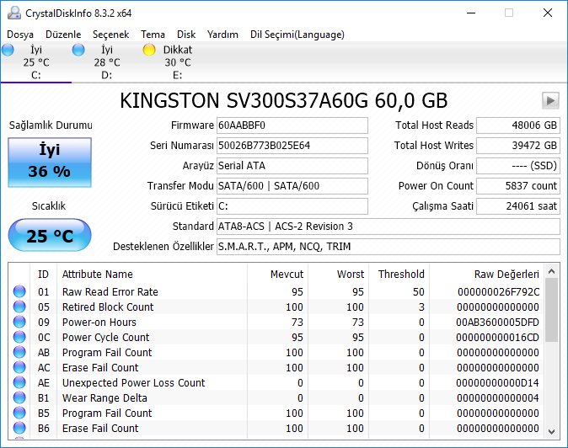Click the Total Host Writes value 39472 GB
The width and height of the screenshot is (568, 448).
pyautogui.click(x=518, y=146)
